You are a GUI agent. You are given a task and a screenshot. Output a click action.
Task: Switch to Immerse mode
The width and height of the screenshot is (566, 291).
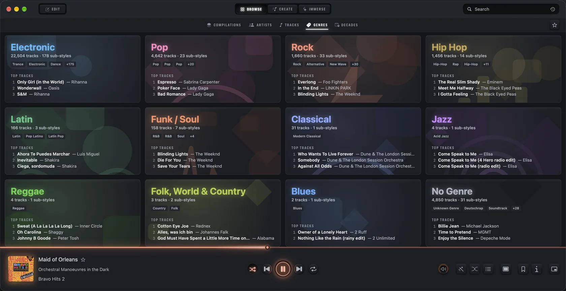(314, 9)
